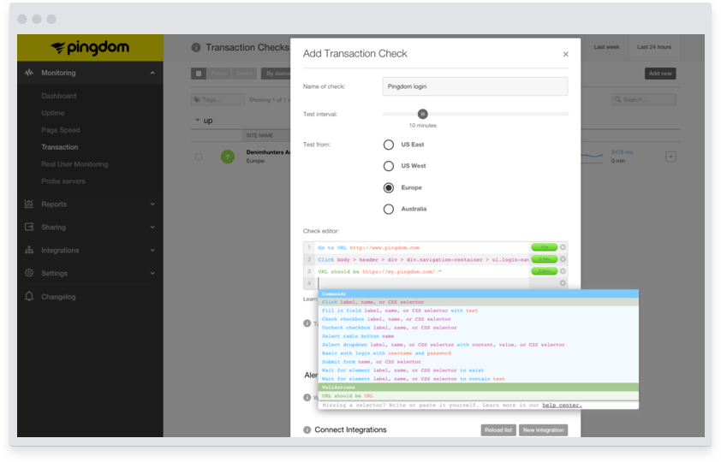Click the Sharing icon in sidebar
Image resolution: width=721 pixels, height=462 pixels.
pyautogui.click(x=29, y=227)
